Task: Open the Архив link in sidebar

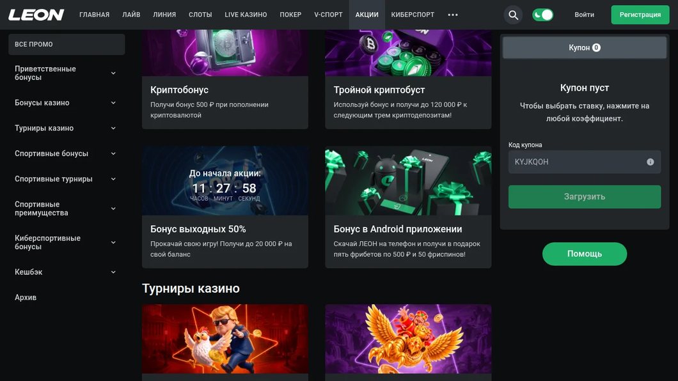Action: pyautogui.click(x=26, y=298)
